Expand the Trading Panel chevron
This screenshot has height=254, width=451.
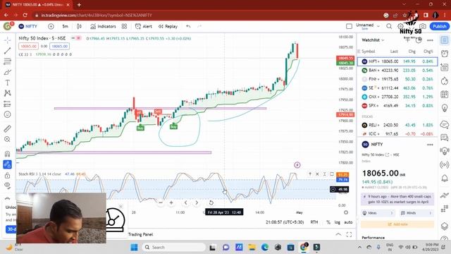pyautogui.click(x=338, y=234)
